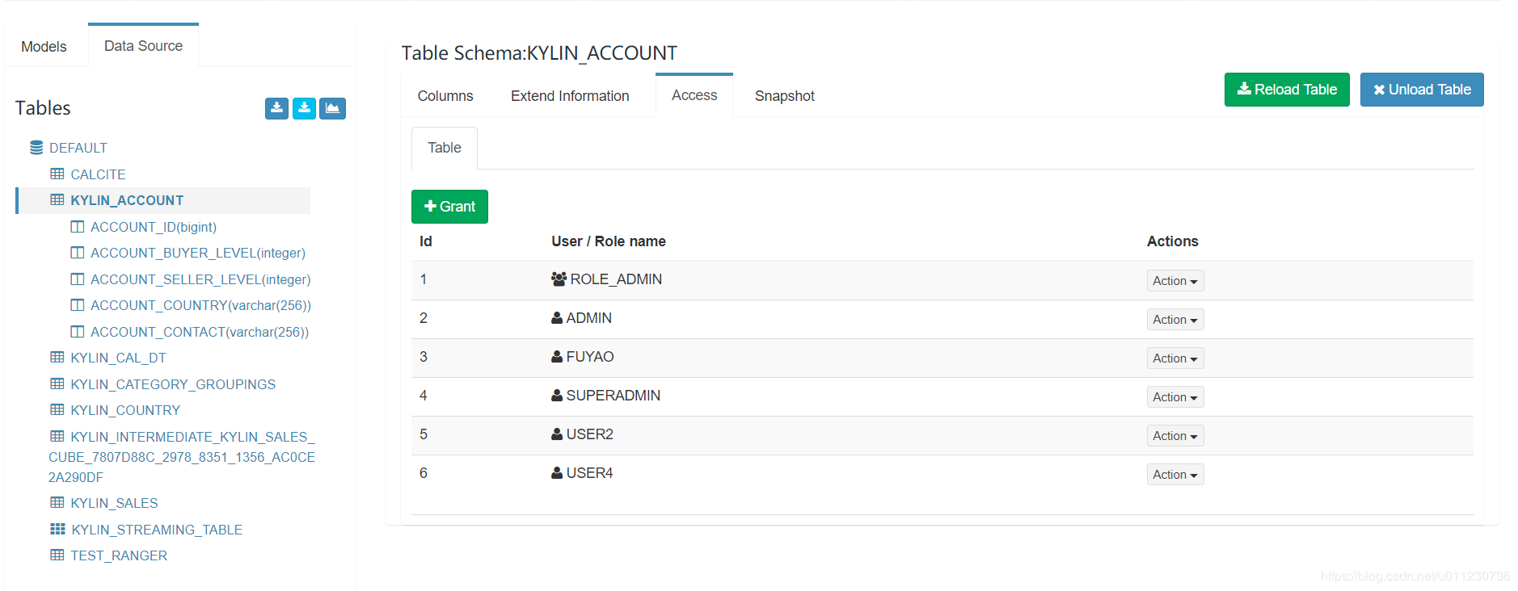Click the light blue load-table download icon
Viewport: 1518px width, 591px height.
[x=304, y=108]
